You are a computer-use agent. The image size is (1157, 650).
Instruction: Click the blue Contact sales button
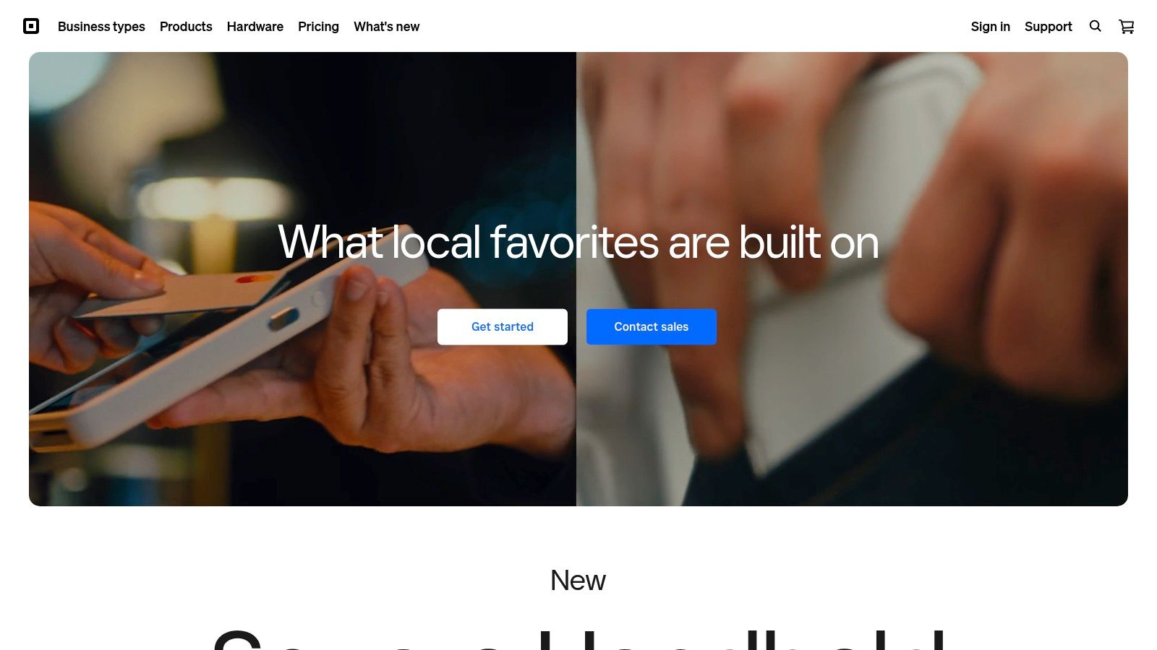pos(652,326)
